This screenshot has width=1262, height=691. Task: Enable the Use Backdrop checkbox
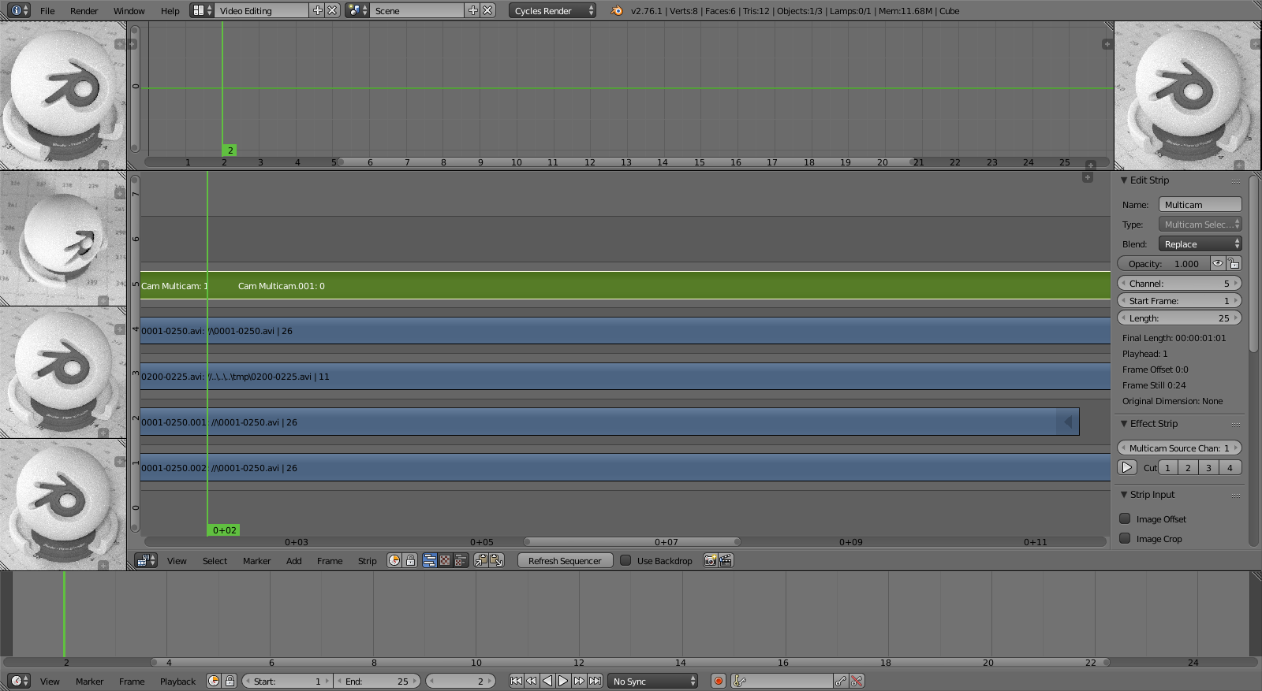(625, 561)
